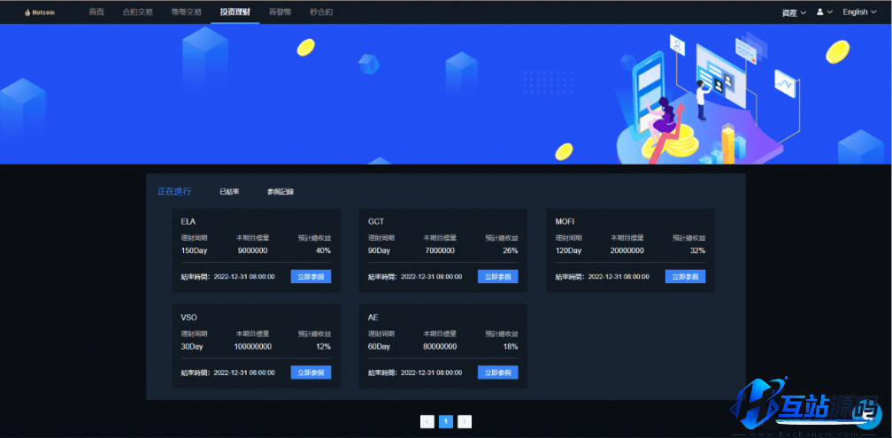Click the 150Day period value
Viewport: 892px width, 438px height.
click(x=195, y=250)
